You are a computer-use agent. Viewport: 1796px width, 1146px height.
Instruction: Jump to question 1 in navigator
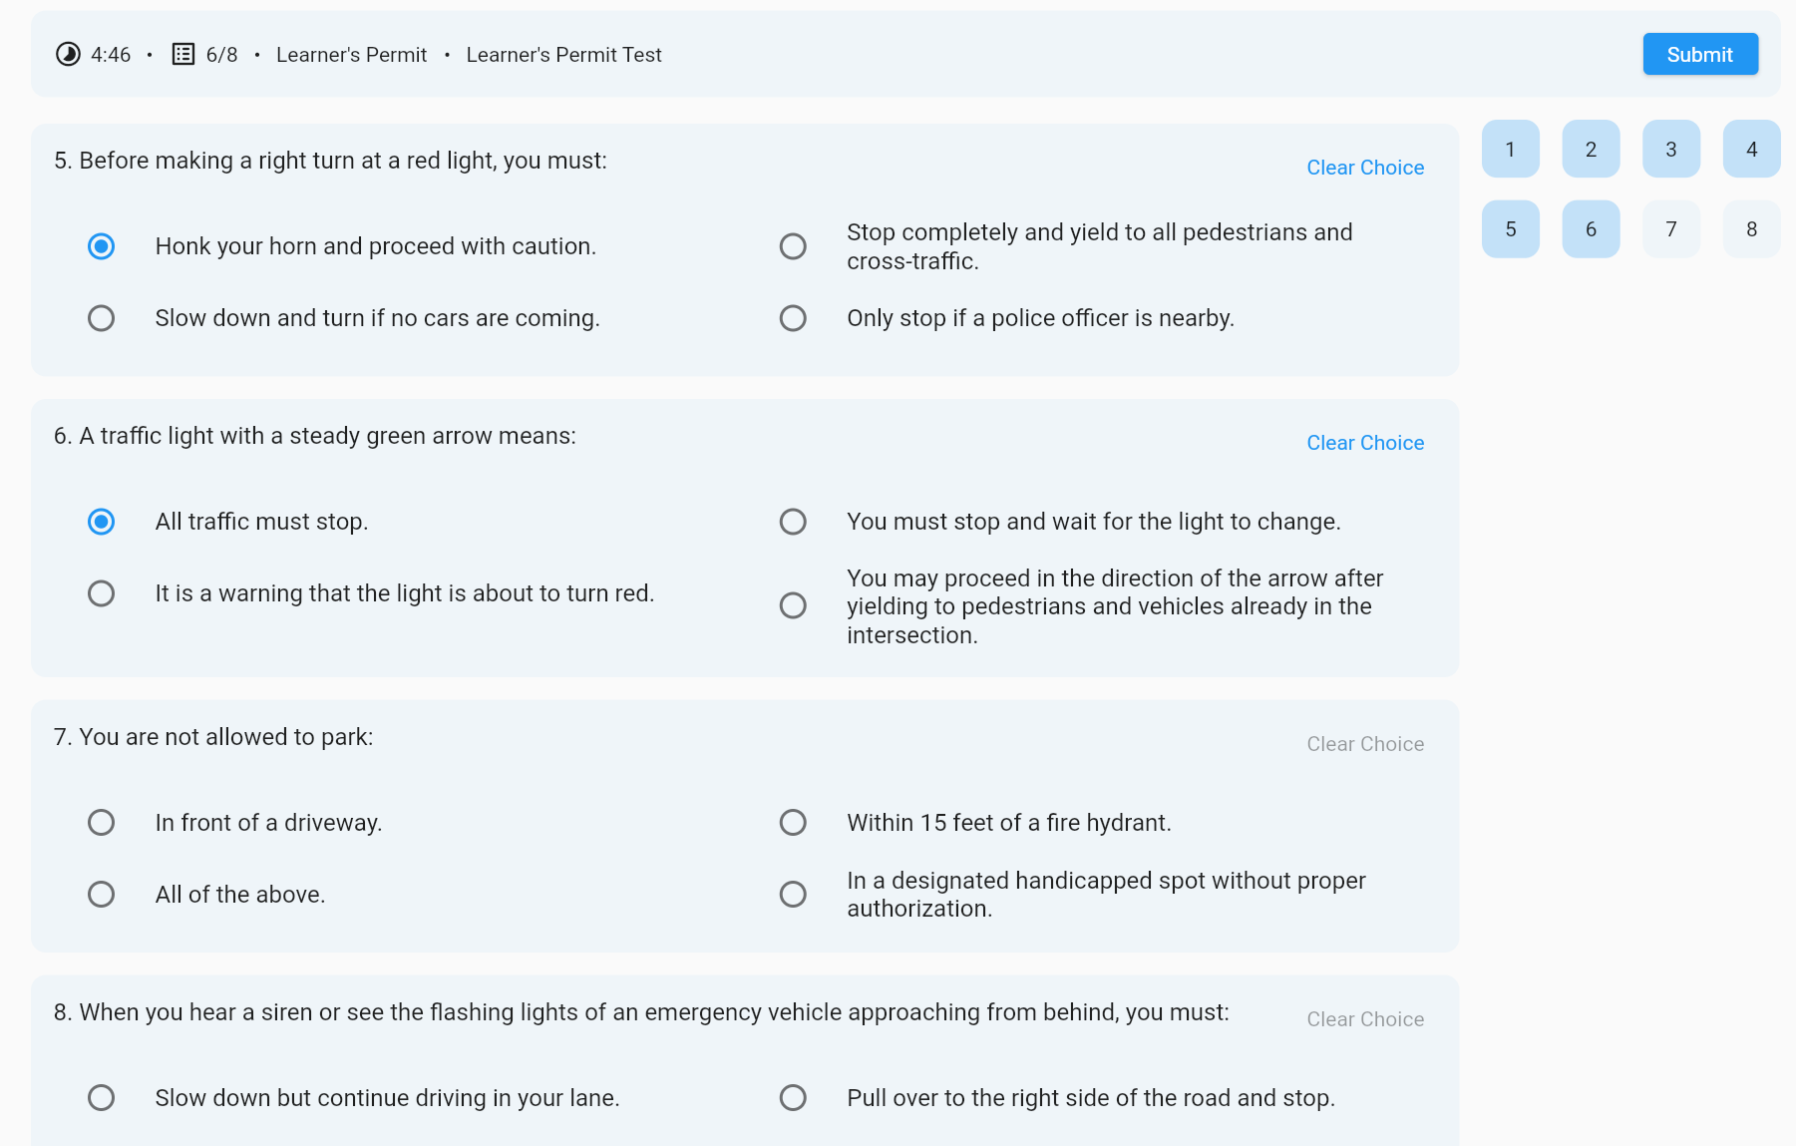tap(1511, 149)
